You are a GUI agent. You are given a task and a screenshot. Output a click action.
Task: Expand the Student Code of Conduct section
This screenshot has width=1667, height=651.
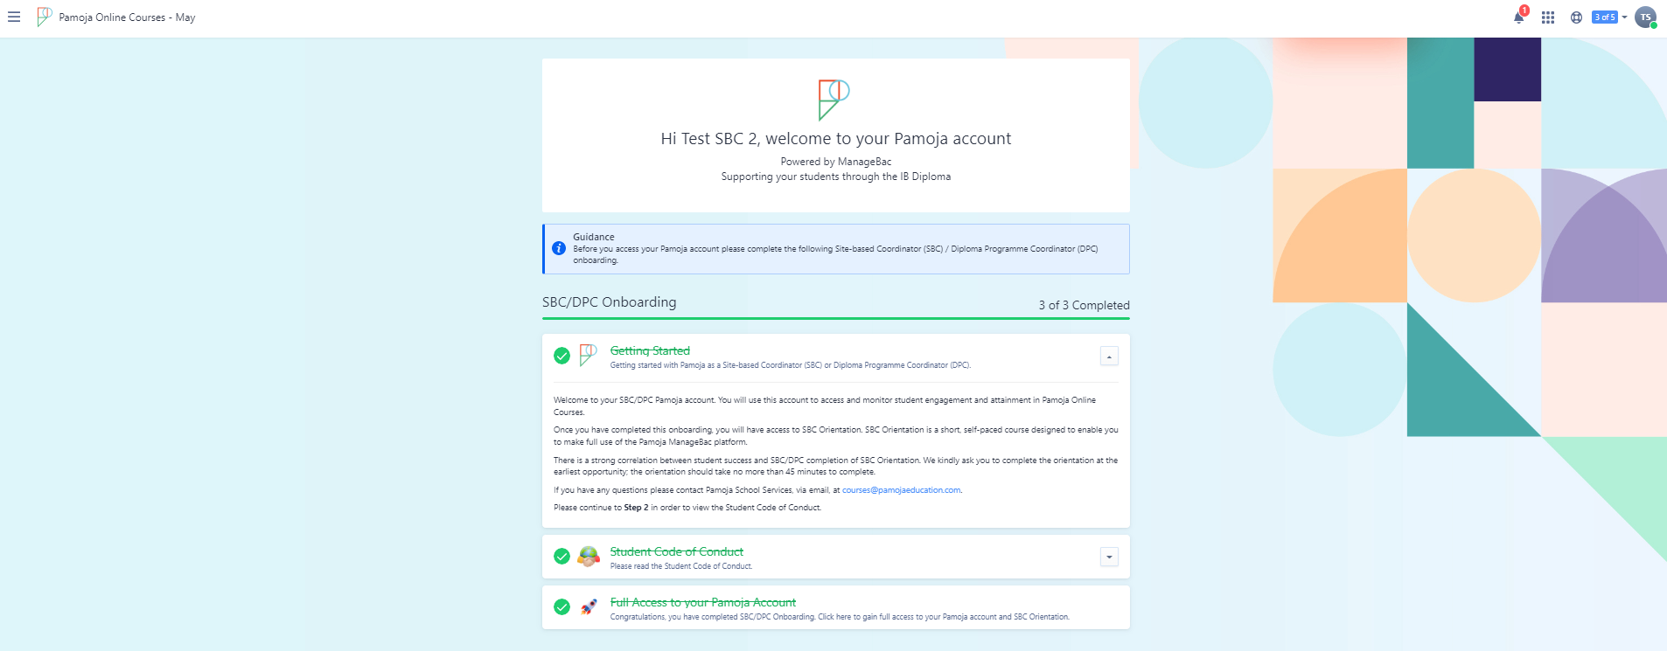point(1109,557)
